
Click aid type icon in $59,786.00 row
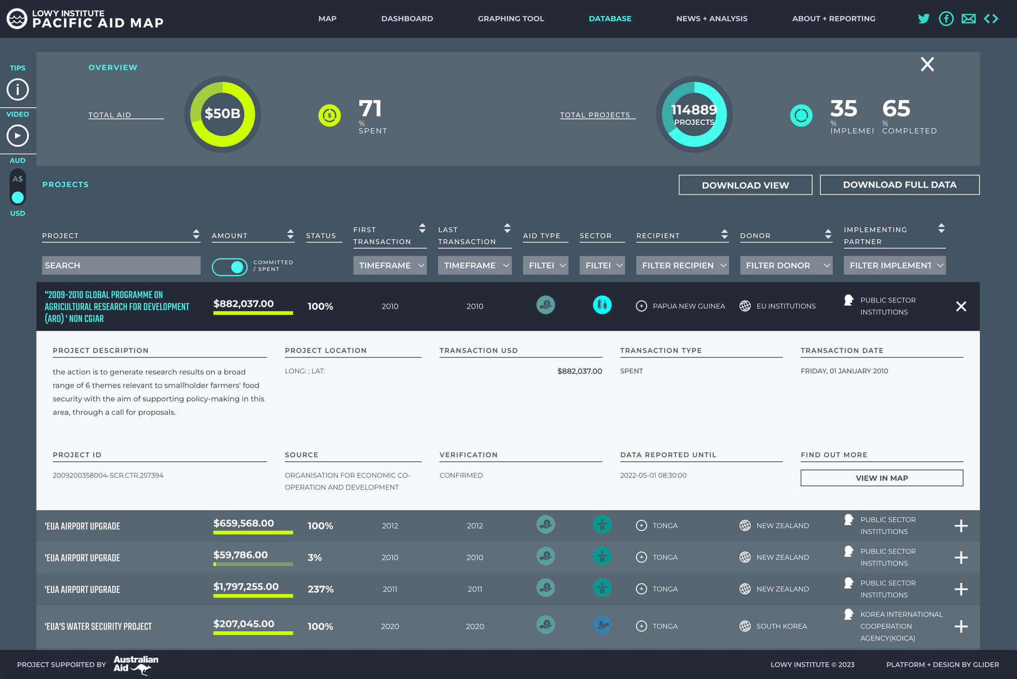click(546, 556)
